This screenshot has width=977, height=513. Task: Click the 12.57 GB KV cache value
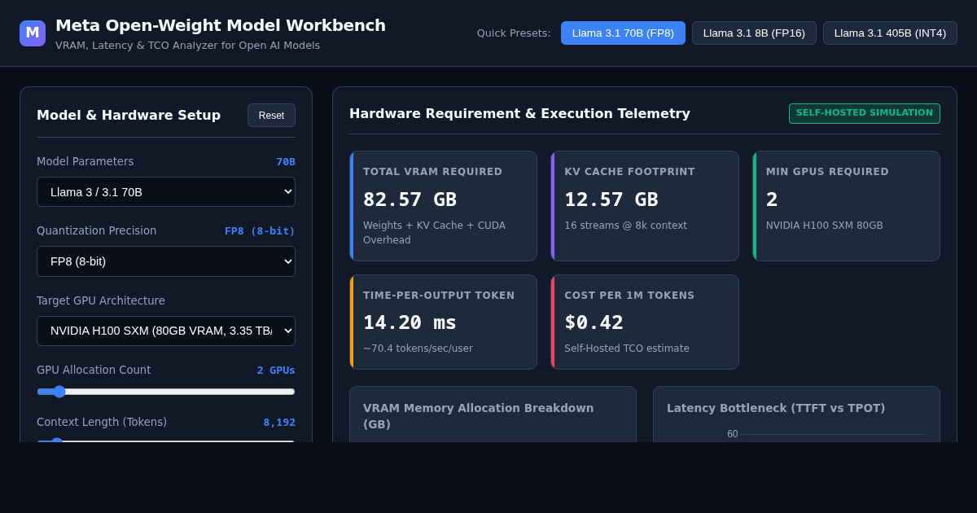point(611,199)
